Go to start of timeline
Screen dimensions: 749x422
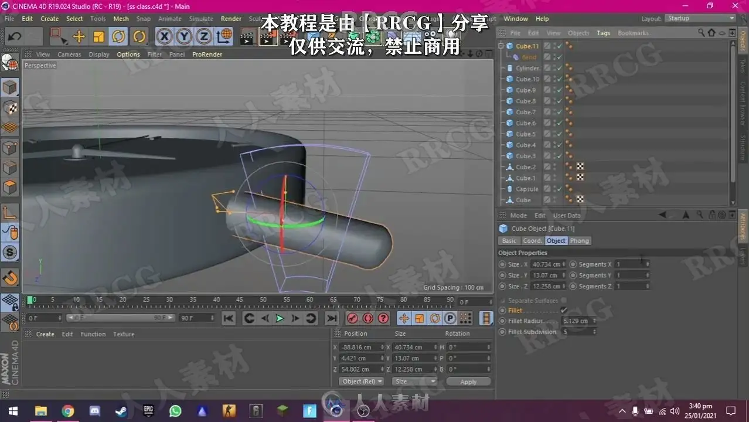[229, 318]
